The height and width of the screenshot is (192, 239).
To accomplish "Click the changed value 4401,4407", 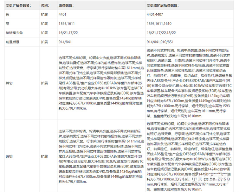I will (x=155, y=15).
